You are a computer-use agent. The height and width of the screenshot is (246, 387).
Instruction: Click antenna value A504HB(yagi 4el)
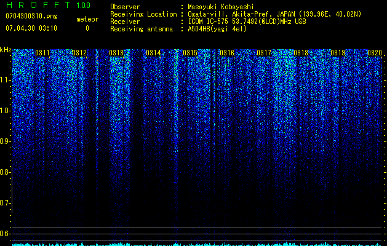(x=217, y=29)
